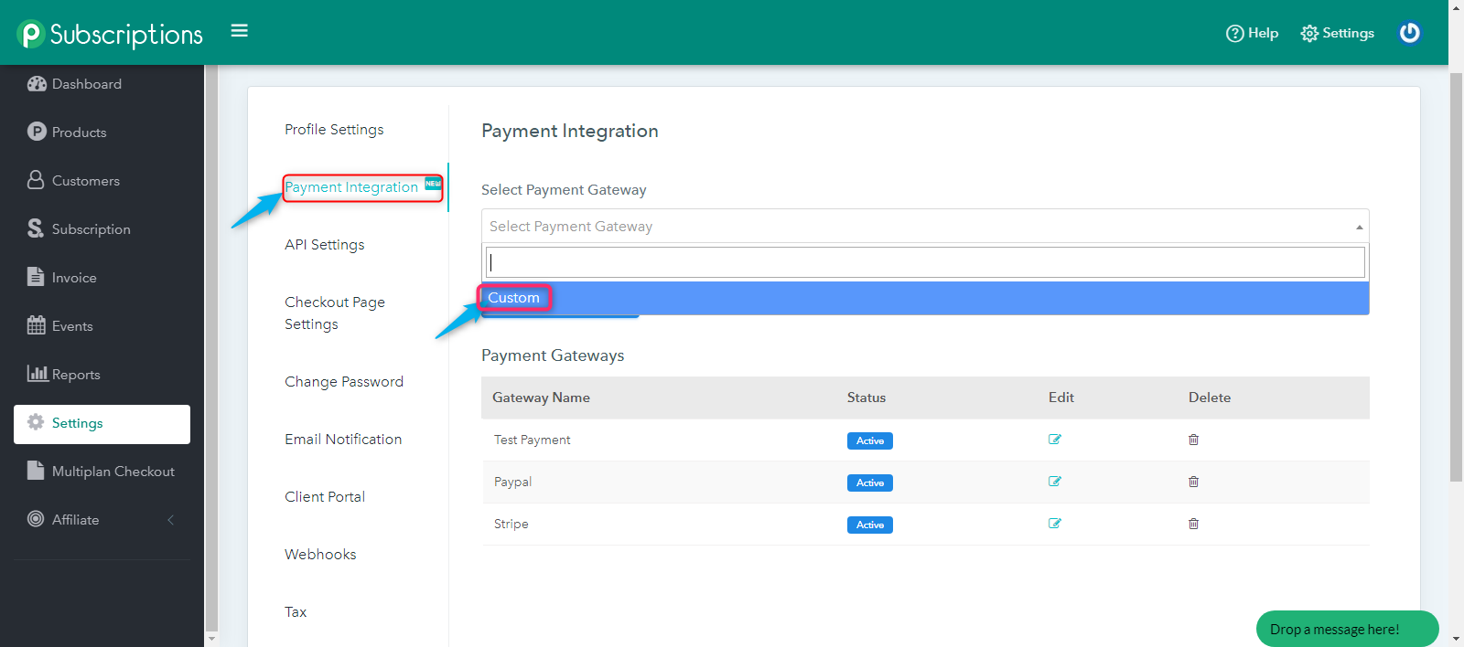Toggle Active status for Stripe
Screen dimensions: 1464x647
[870, 525]
